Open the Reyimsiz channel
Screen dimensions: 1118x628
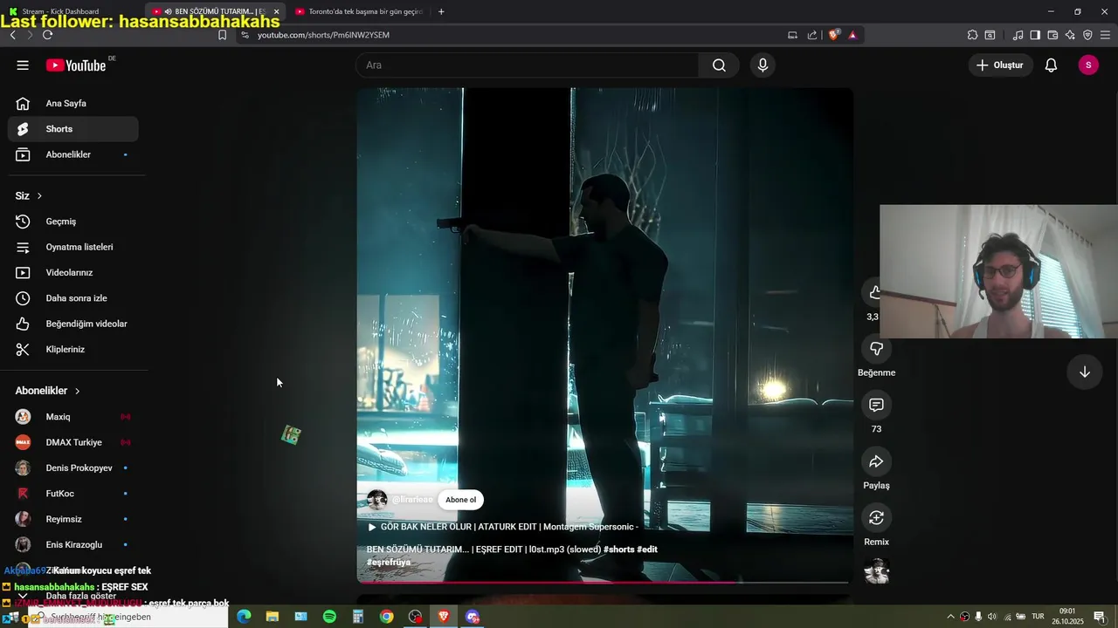click(73, 519)
